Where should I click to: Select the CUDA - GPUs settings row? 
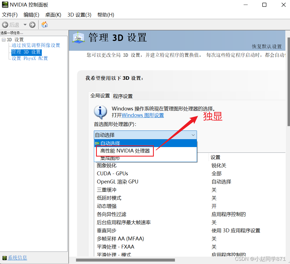(x=190, y=174)
